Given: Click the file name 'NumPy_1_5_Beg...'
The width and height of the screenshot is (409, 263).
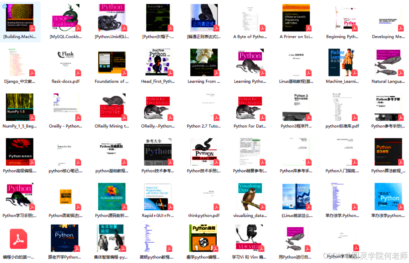Looking at the screenshot, I should click(x=20, y=126).
